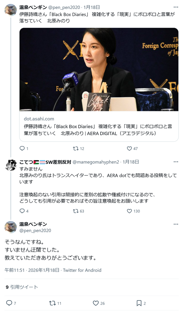The height and width of the screenshot is (312, 183).
Task: Reply to the first tweet with 1 reply
Action: tap(24, 148)
